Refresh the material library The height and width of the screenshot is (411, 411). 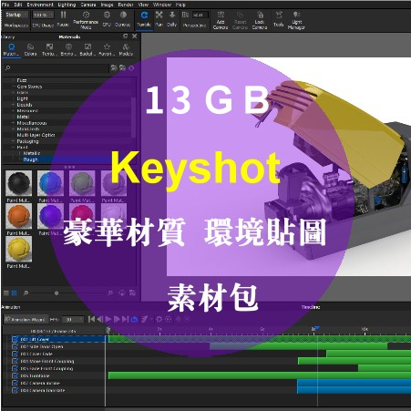click(131, 68)
